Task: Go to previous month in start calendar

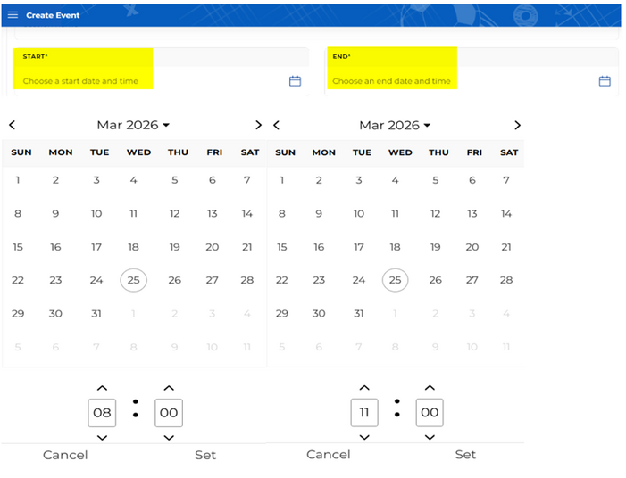Action: [x=12, y=126]
